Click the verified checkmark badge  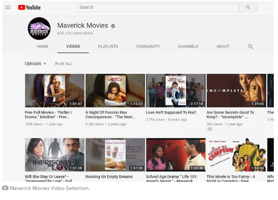click(113, 26)
